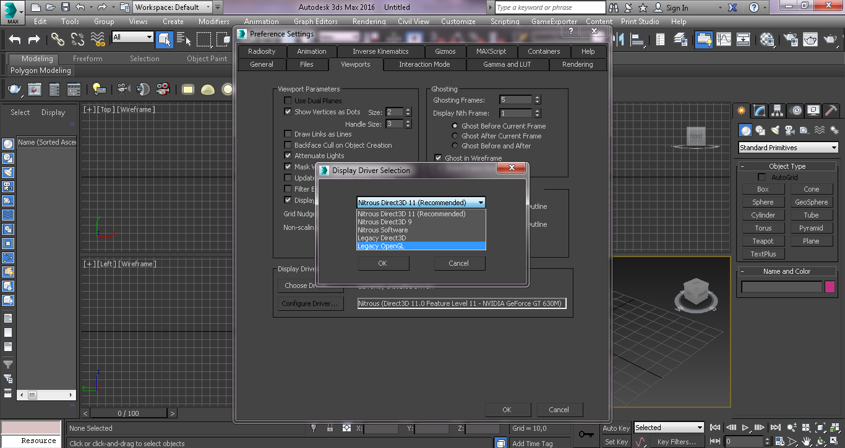The image size is (845, 448).
Task: Click the binoculars search icon
Action: [x=614, y=7]
